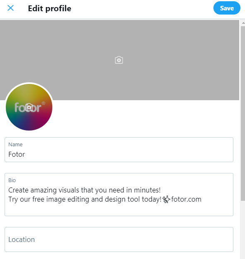Click the scrollbar track below the thumb
245x259 pixels.
[243, 229]
